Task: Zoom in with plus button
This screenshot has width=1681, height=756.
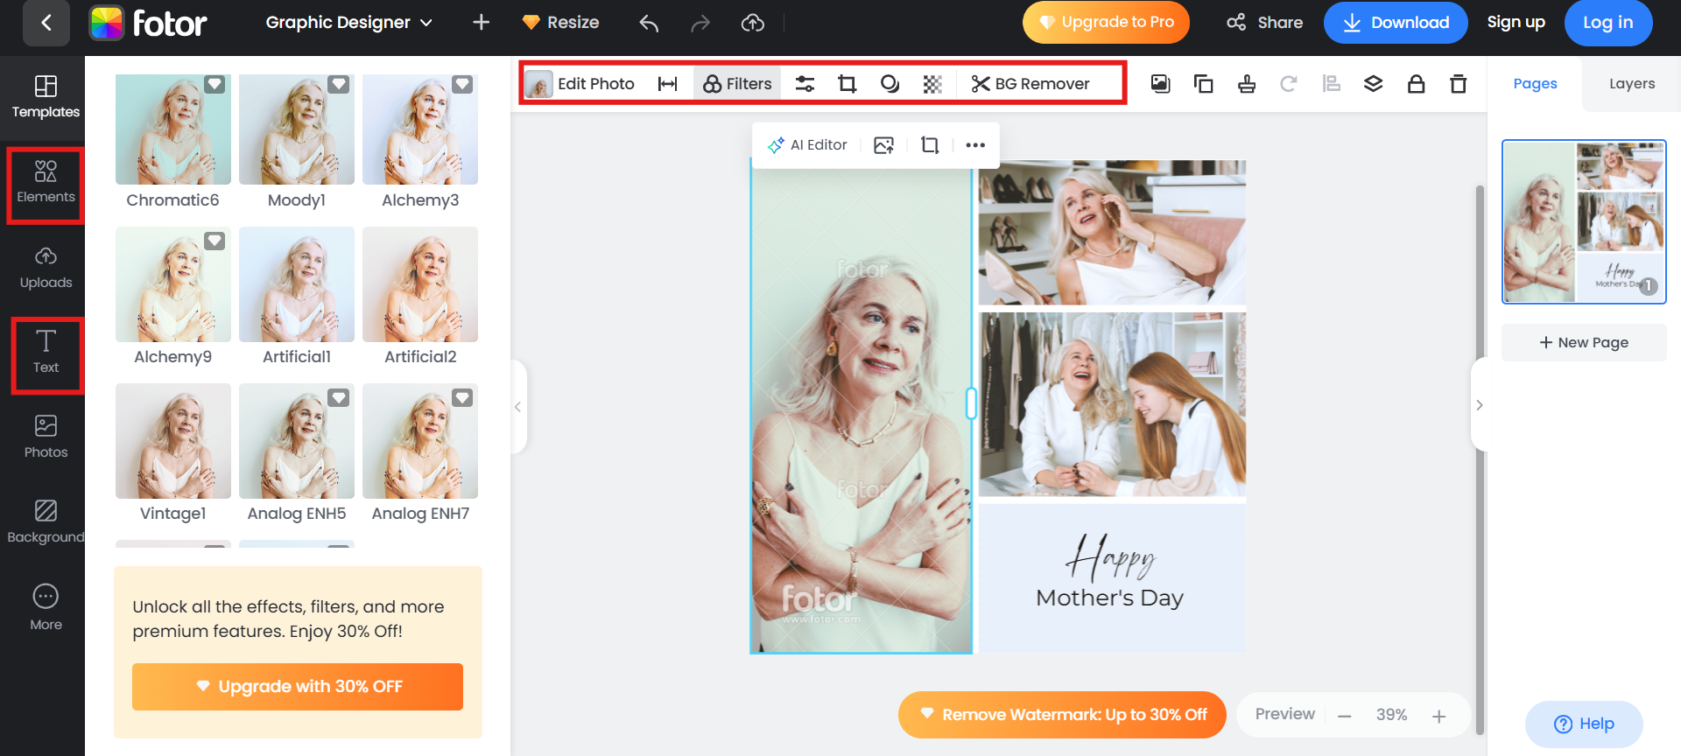Action: coord(1438,716)
